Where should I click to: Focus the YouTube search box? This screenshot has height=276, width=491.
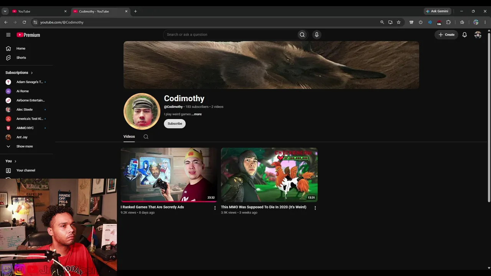[230, 34]
